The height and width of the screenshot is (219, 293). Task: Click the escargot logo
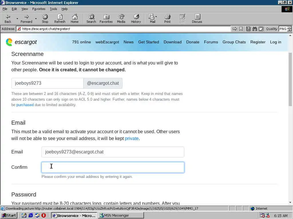[x=21, y=42]
